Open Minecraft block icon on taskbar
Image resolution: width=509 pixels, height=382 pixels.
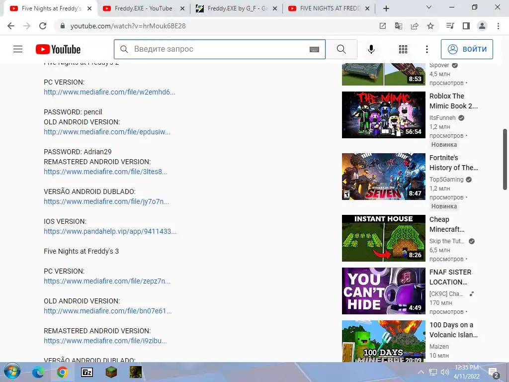[x=111, y=372]
